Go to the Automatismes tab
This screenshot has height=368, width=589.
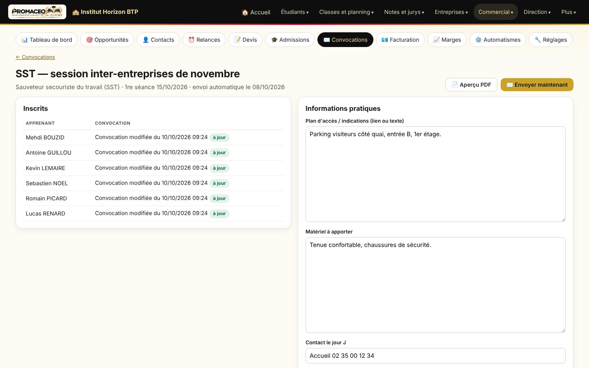click(498, 40)
